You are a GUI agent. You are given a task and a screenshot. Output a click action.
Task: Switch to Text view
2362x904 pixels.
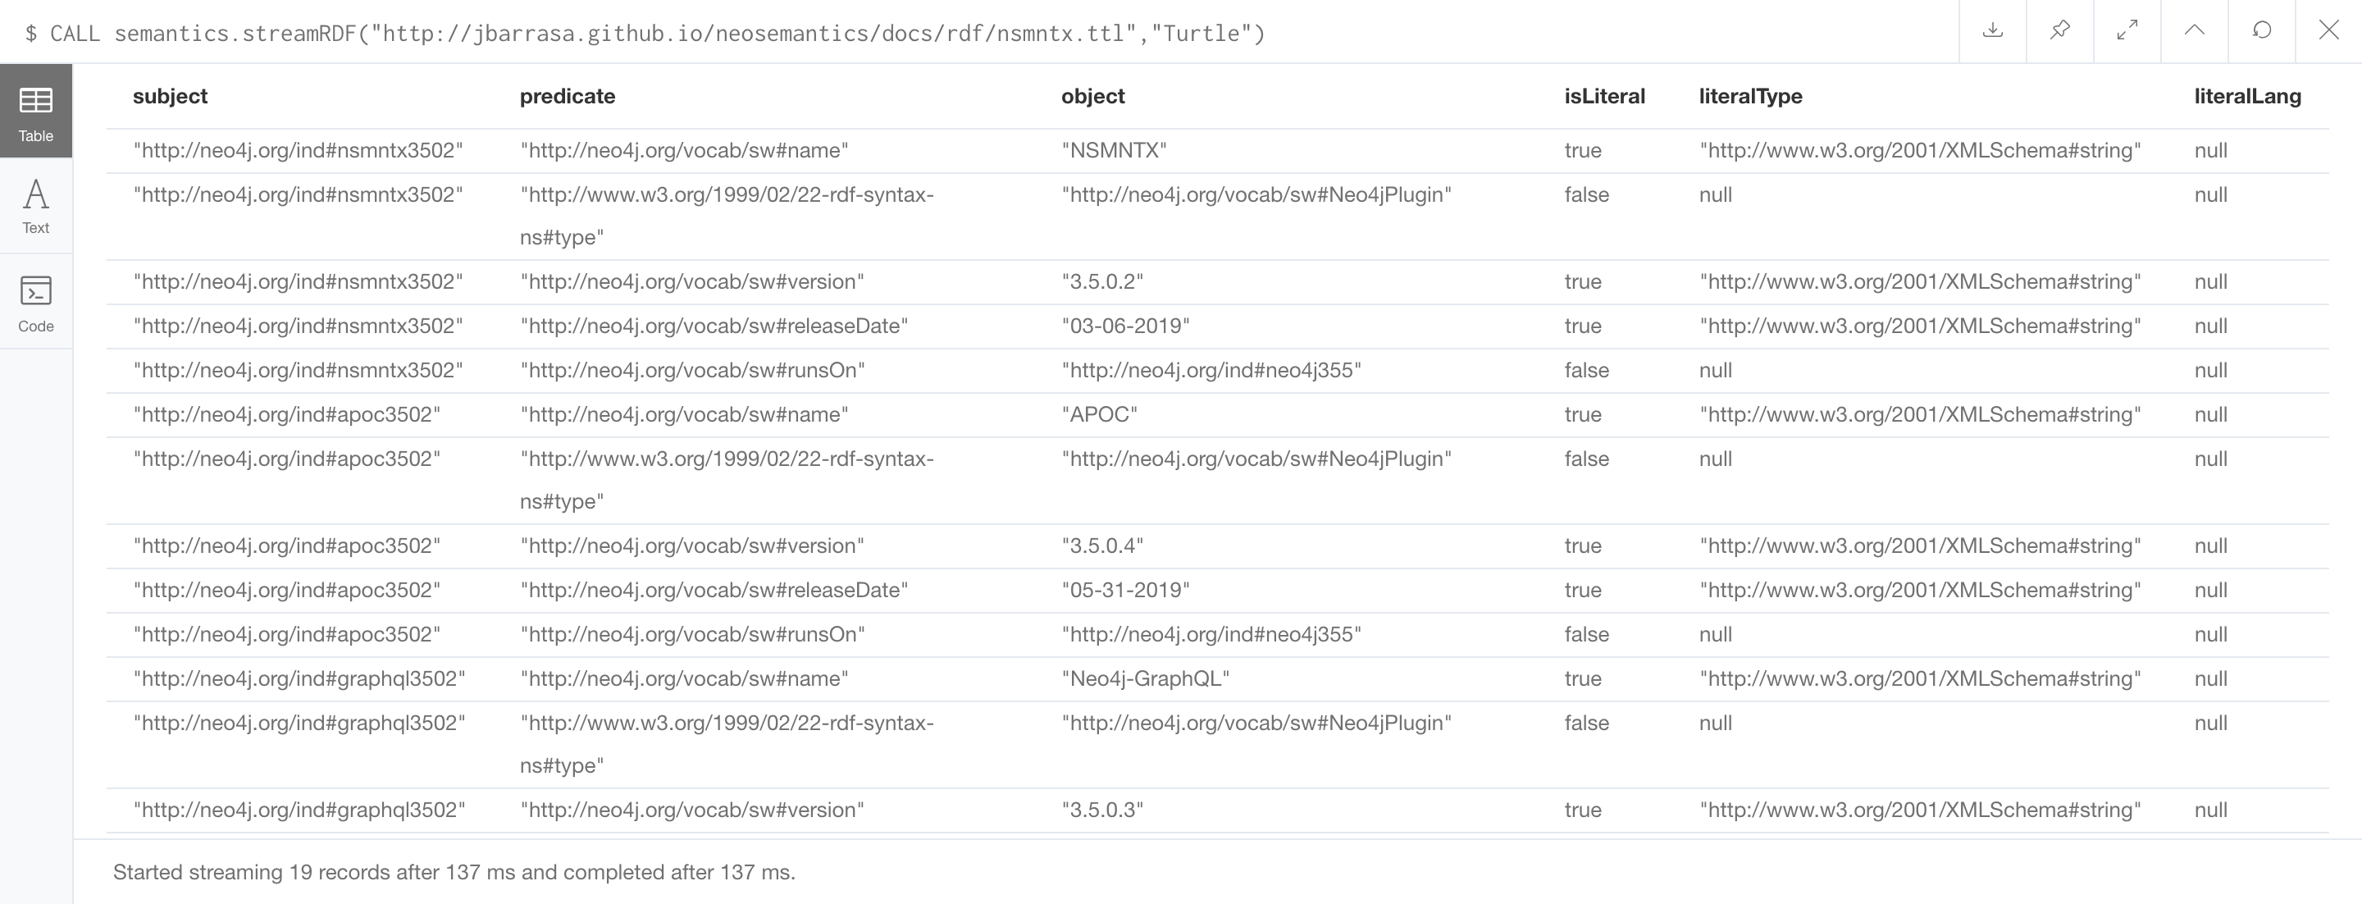pos(36,206)
